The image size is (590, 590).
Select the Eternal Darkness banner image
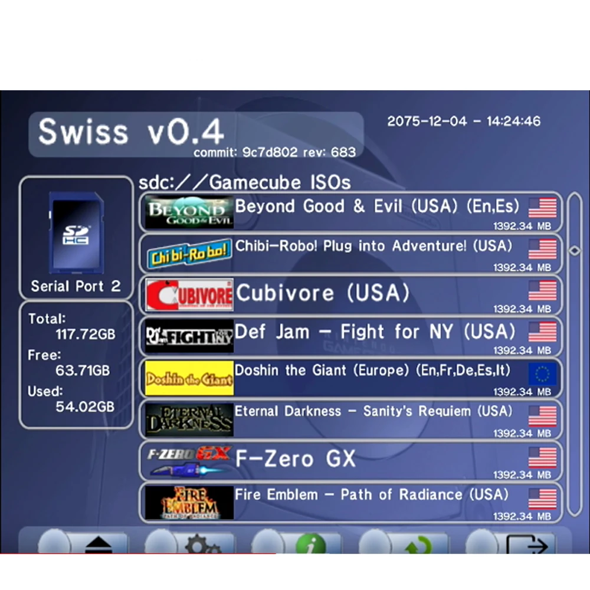(189, 419)
